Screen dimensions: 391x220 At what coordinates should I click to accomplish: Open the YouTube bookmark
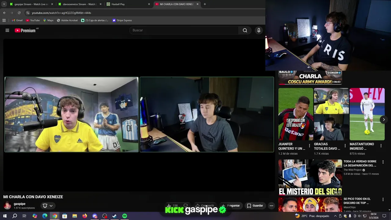(33, 20)
